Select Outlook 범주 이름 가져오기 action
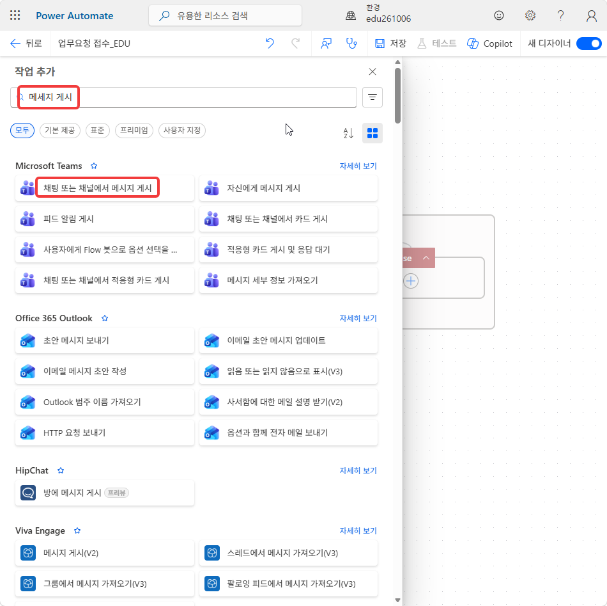The image size is (607, 606). (105, 402)
